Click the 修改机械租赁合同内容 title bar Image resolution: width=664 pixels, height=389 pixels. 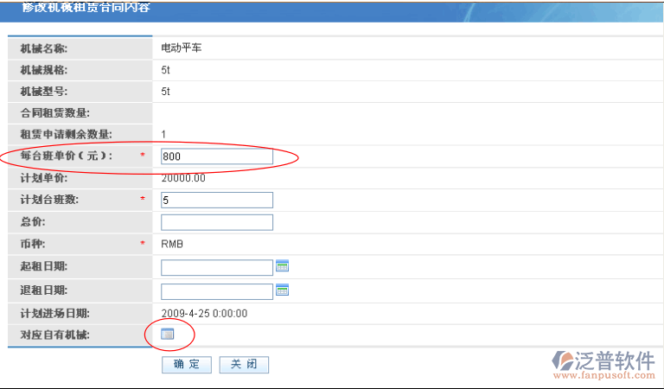click(x=332, y=11)
